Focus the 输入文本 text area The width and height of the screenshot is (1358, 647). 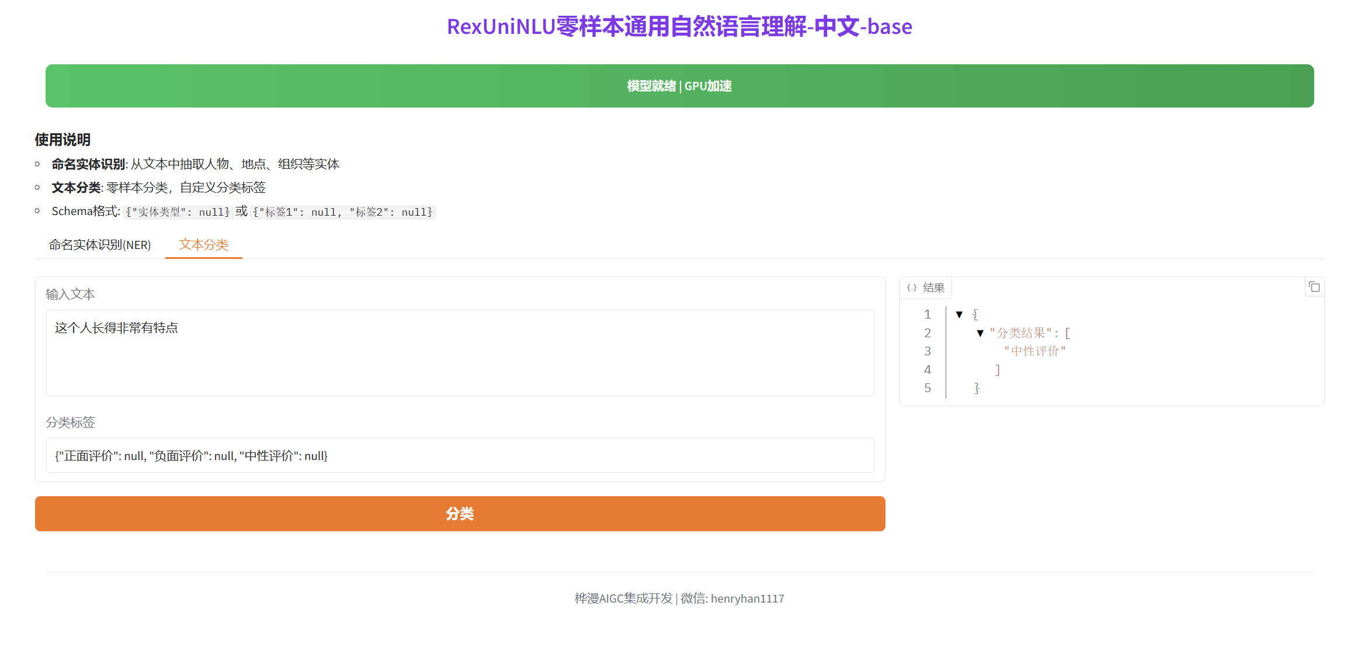tap(460, 353)
